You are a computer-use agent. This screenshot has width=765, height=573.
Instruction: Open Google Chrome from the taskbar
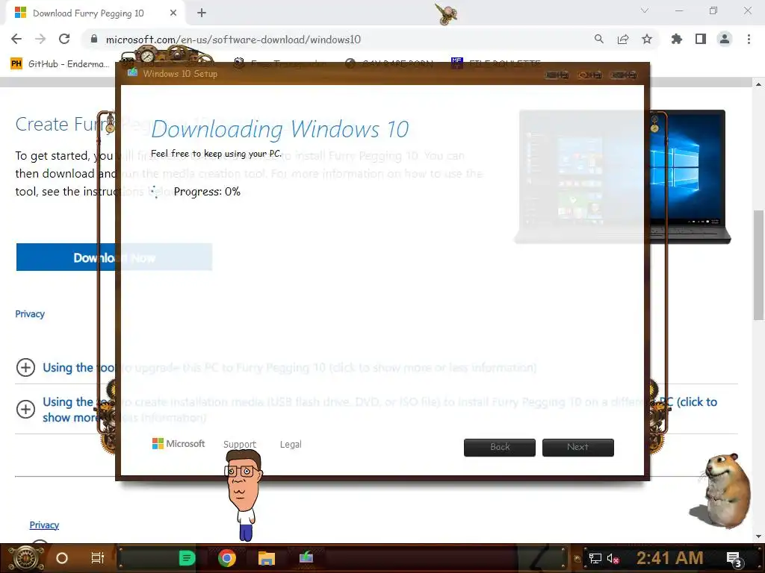pyautogui.click(x=227, y=558)
